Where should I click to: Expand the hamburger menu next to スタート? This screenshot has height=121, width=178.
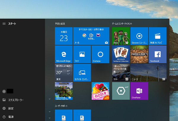(x=4, y=23)
